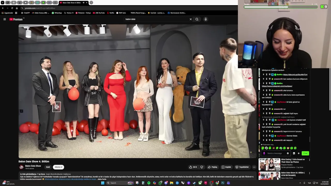Open the tab groups grid icon

tap(16, 13)
